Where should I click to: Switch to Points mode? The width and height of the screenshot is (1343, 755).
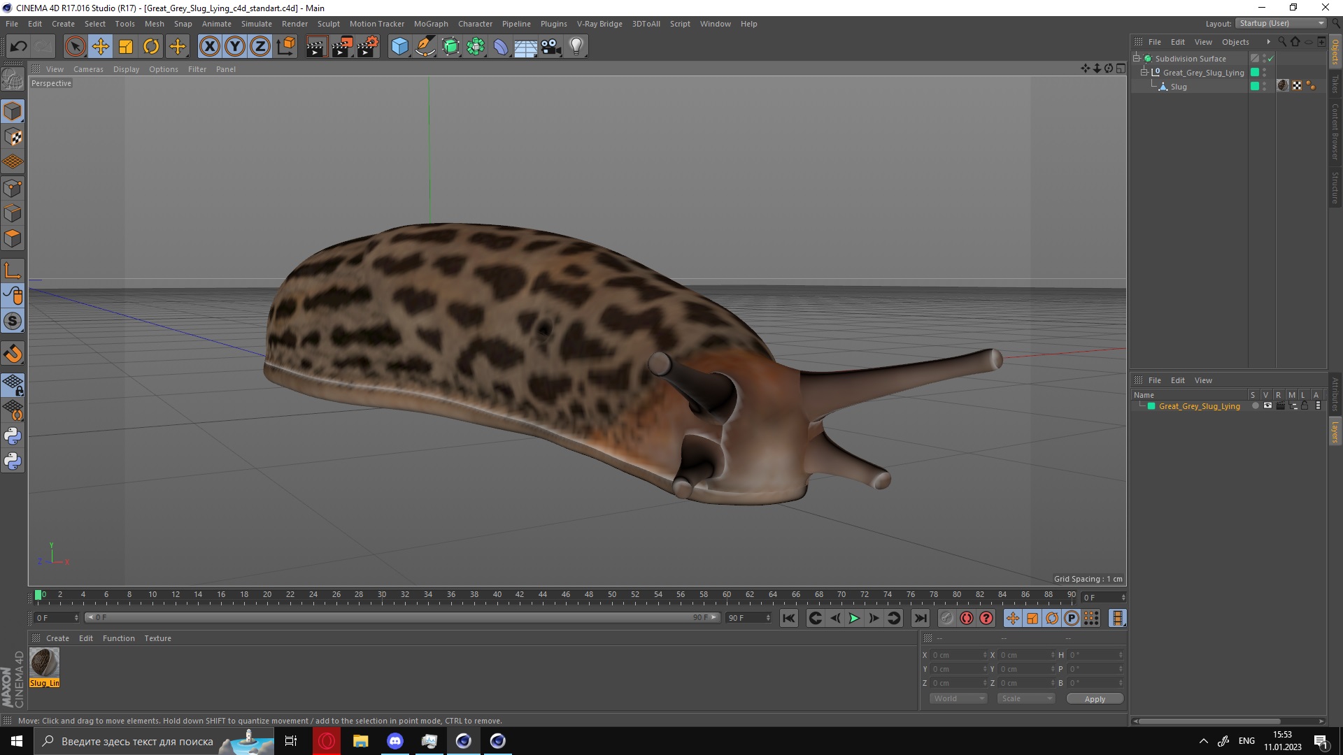tap(13, 188)
